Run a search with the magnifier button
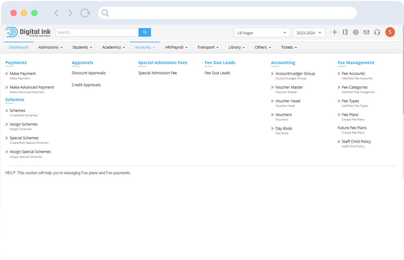This screenshot has width=404, height=260. 145,32
